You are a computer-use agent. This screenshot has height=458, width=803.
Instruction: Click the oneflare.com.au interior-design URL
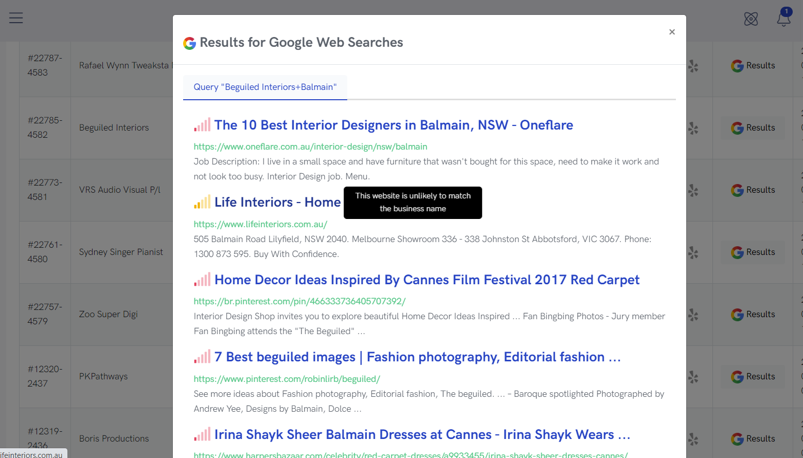[x=311, y=146]
